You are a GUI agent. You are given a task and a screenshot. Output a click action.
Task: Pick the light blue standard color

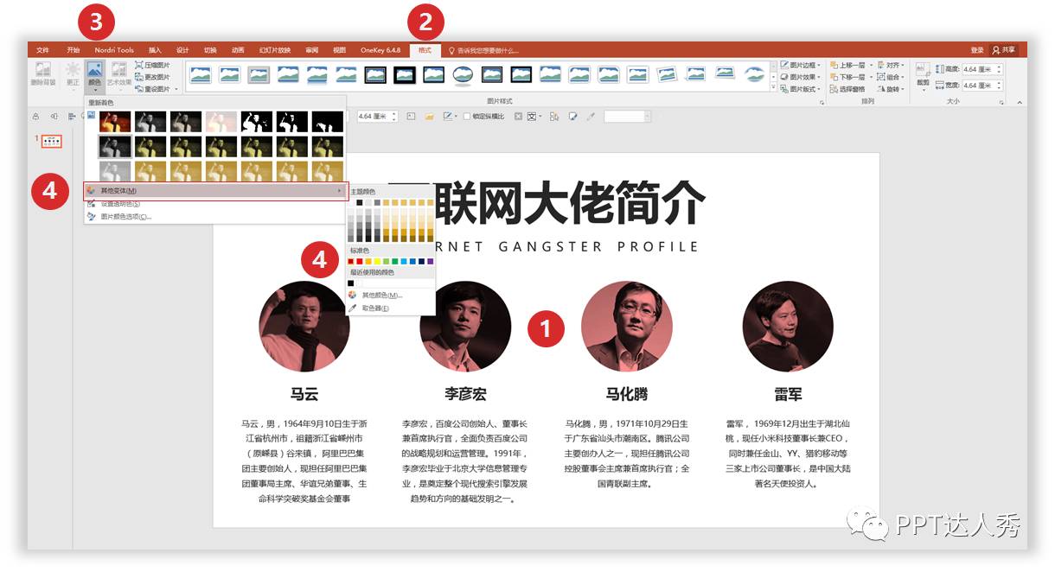coord(404,261)
